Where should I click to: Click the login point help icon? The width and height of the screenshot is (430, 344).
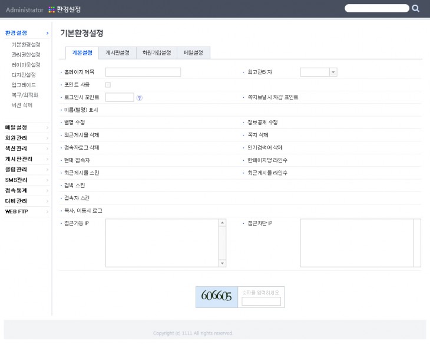point(140,98)
